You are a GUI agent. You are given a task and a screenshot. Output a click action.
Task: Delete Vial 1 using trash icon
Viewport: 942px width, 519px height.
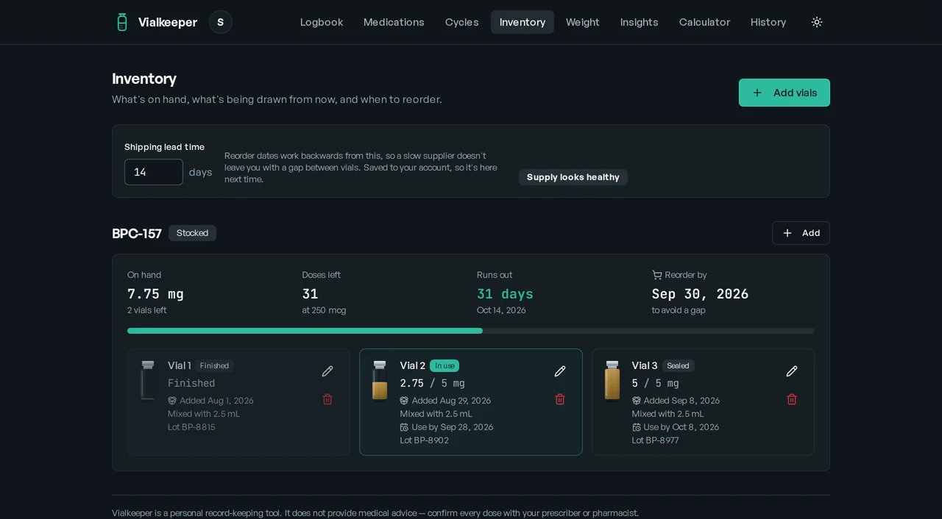tap(327, 399)
